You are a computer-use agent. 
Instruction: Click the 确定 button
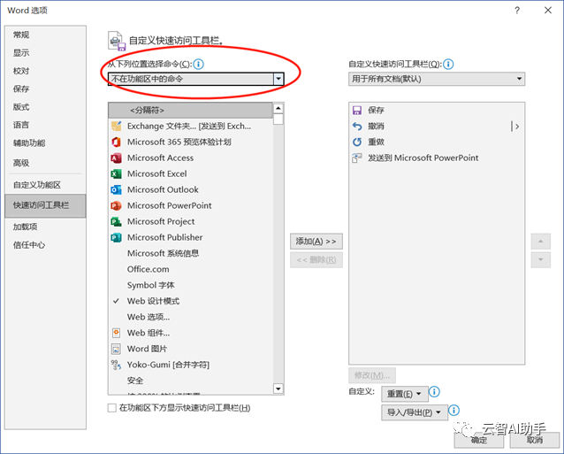tap(479, 440)
